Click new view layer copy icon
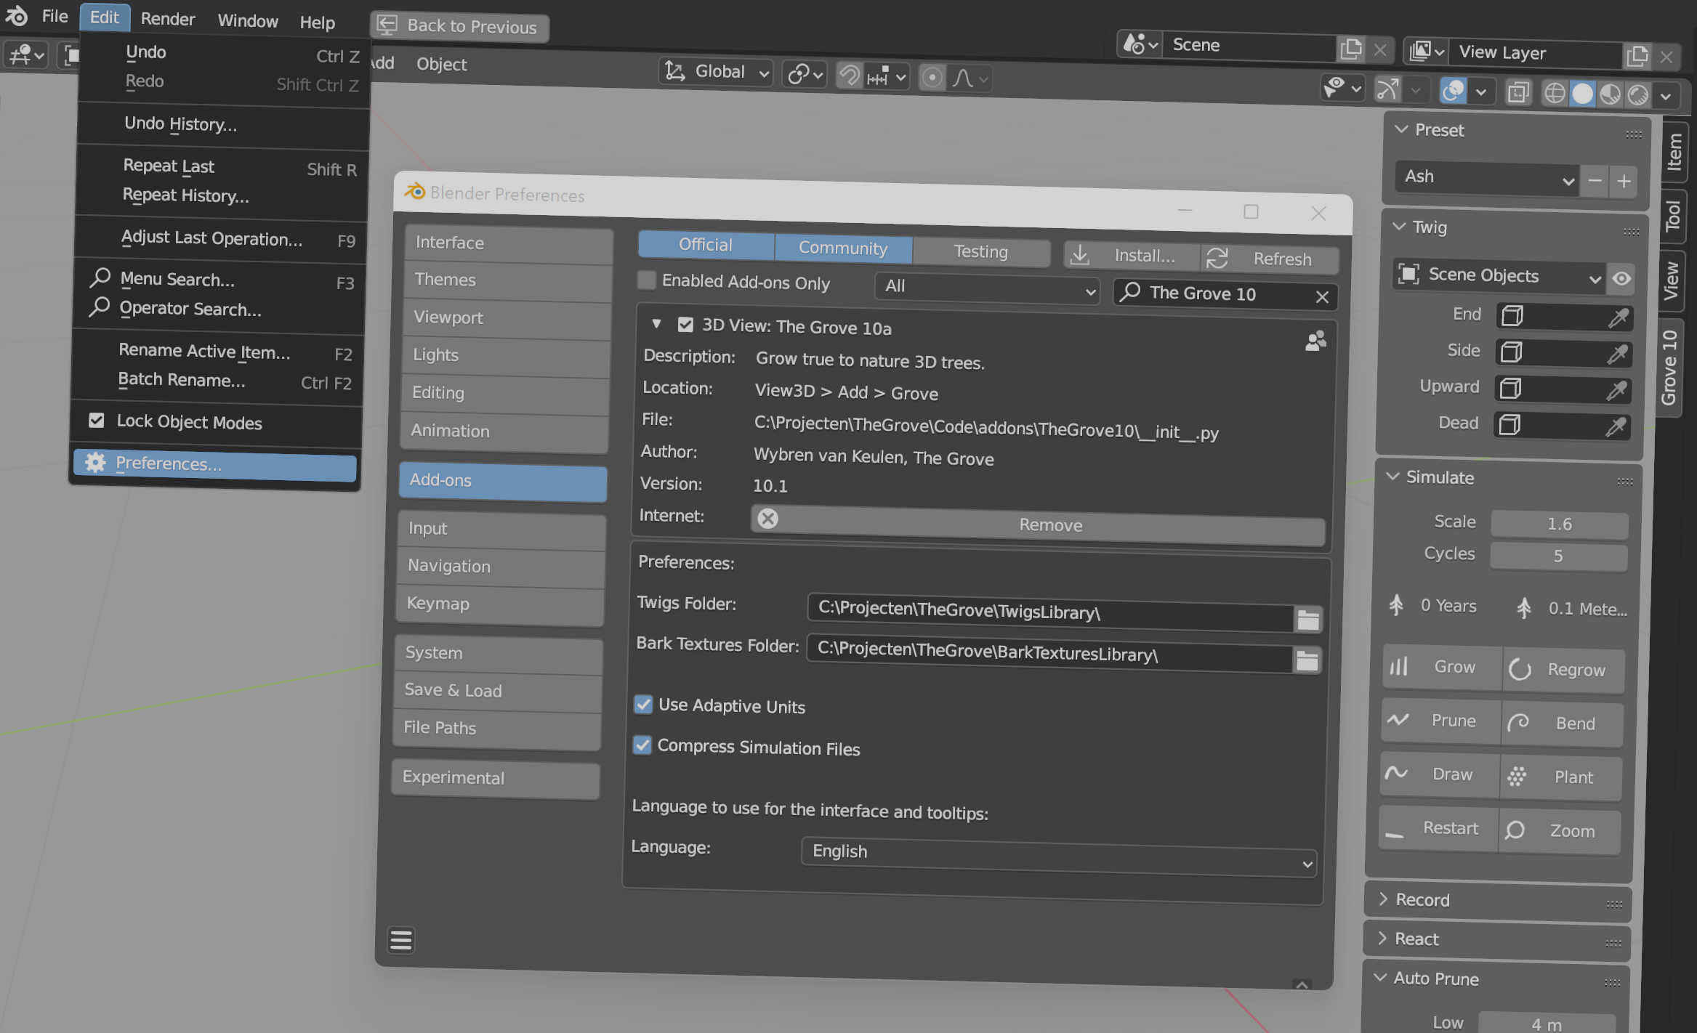The width and height of the screenshot is (1697, 1033). point(1637,55)
